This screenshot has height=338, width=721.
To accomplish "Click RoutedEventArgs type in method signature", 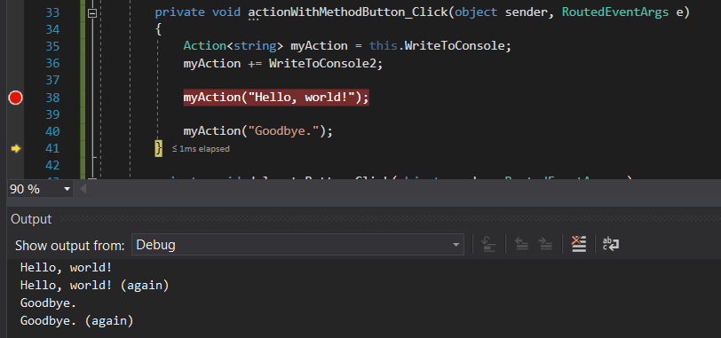I will (615, 12).
